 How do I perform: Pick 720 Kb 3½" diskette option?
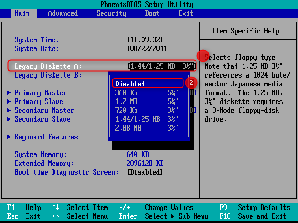click(x=147, y=111)
